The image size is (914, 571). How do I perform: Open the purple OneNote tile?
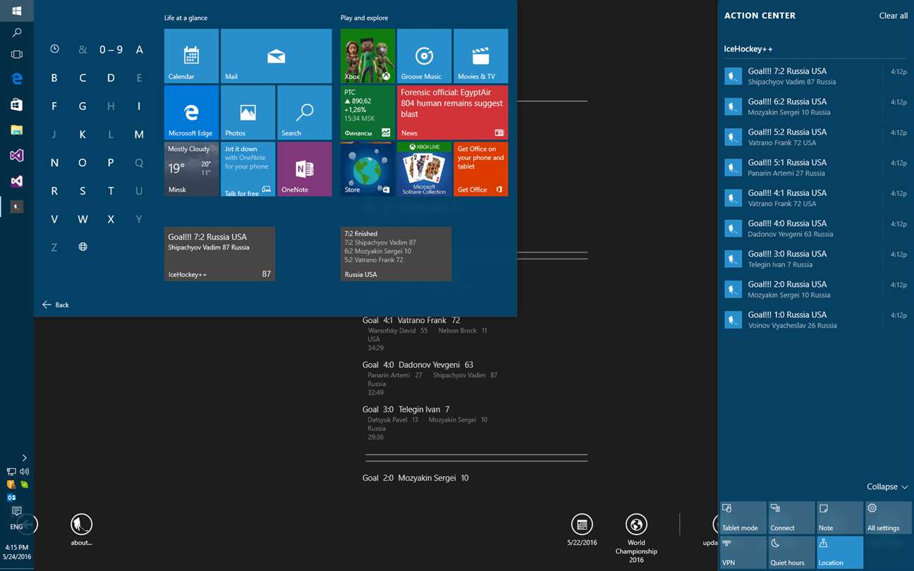point(304,169)
